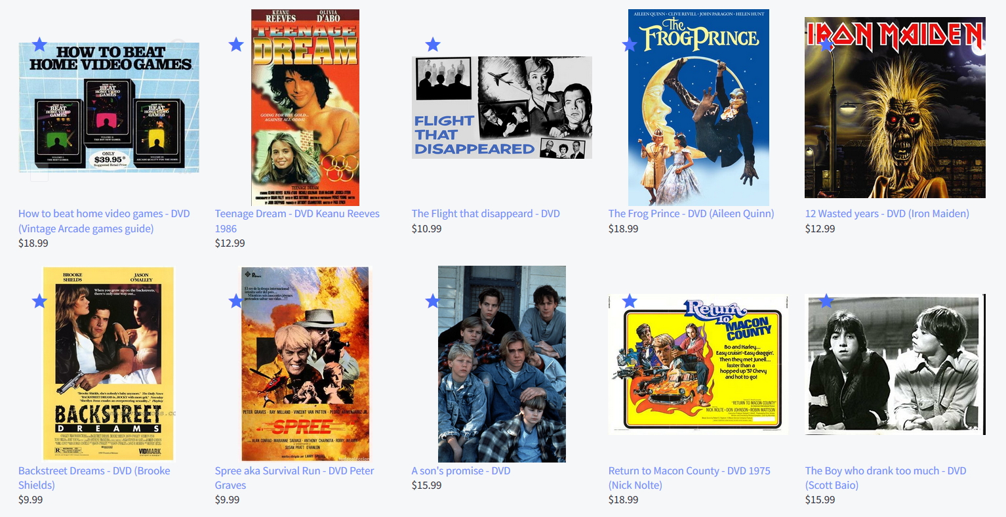
Task: Open The Flight that disappeard DVD link
Action: pyautogui.click(x=486, y=213)
